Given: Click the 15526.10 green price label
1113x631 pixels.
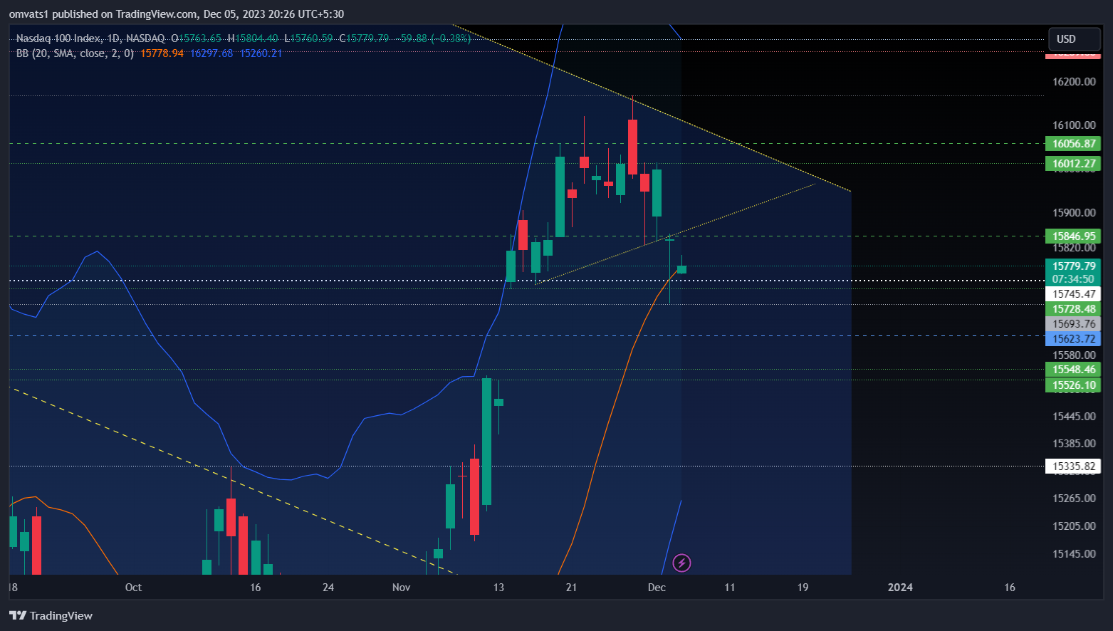Looking at the screenshot, I should click(1073, 385).
